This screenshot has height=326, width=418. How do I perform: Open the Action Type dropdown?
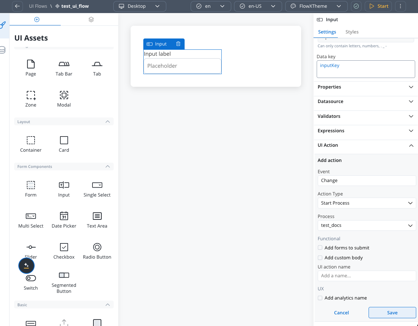[366, 203]
